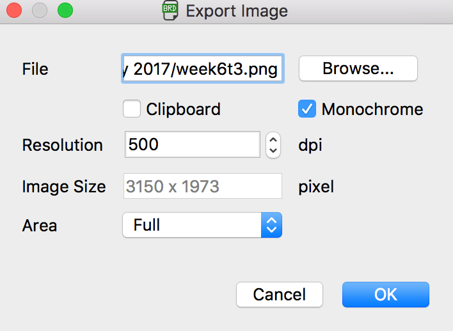Click the green zoom window button
Screen dimensions: 453x331
tap(65, 11)
